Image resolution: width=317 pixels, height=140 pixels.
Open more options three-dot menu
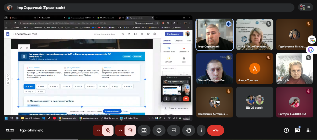point(201,130)
